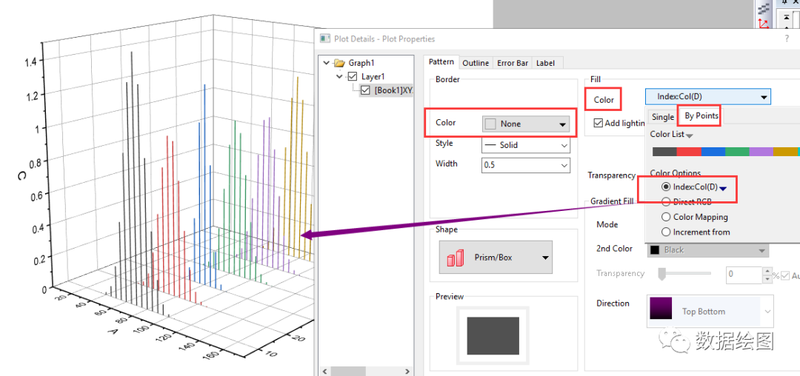Decrease gradient transparency with down stepper
This screenshot has height=376, width=800.
(767, 279)
